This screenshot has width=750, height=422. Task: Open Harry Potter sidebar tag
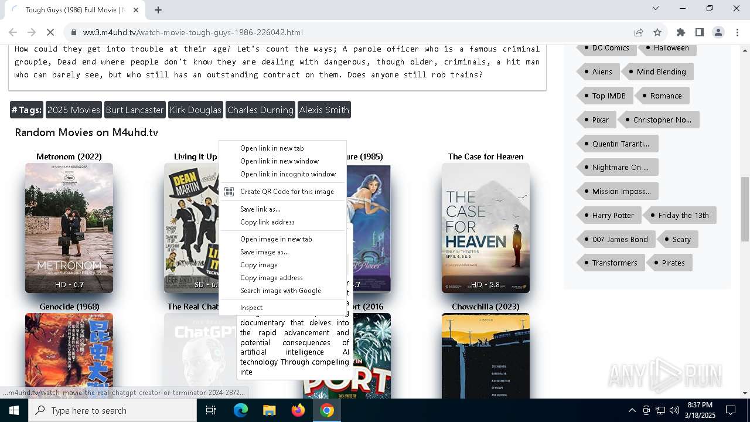(609, 215)
